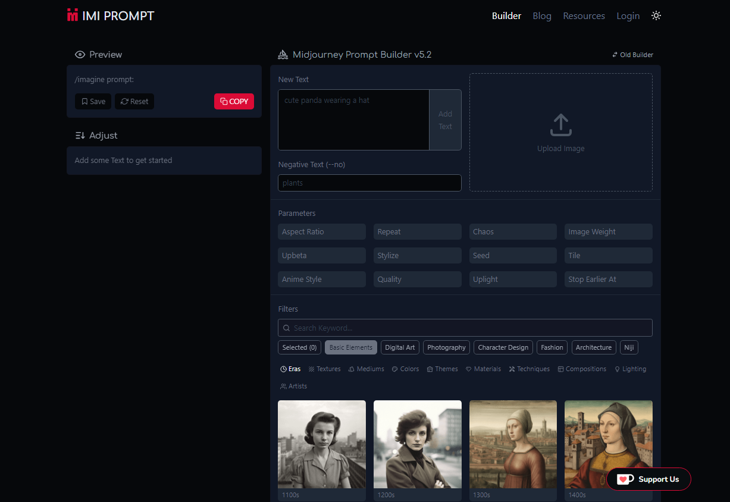The width and height of the screenshot is (730, 502).
Task: Select the Fashion filter tab
Action: click(552, 347)
